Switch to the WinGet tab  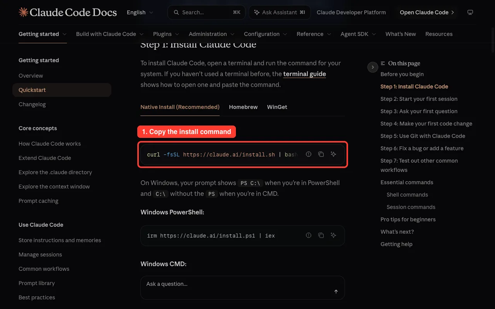pos(277,107)
